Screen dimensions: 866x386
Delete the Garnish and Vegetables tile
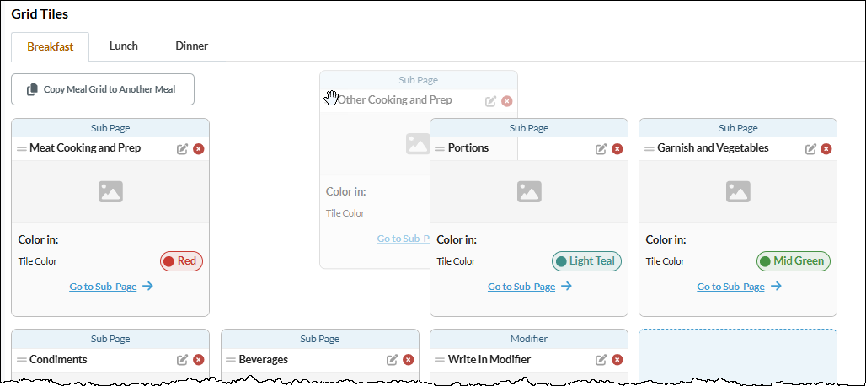[826, 149]
